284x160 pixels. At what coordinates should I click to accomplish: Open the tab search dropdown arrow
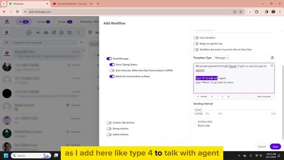pyautogui.click(x=4, y=4)
